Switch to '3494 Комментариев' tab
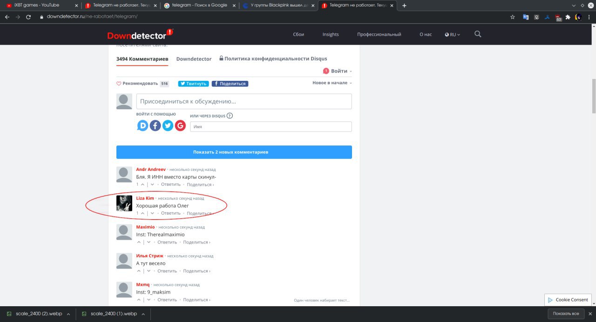This screenshot has height=322, width=596. coord(142,59)
